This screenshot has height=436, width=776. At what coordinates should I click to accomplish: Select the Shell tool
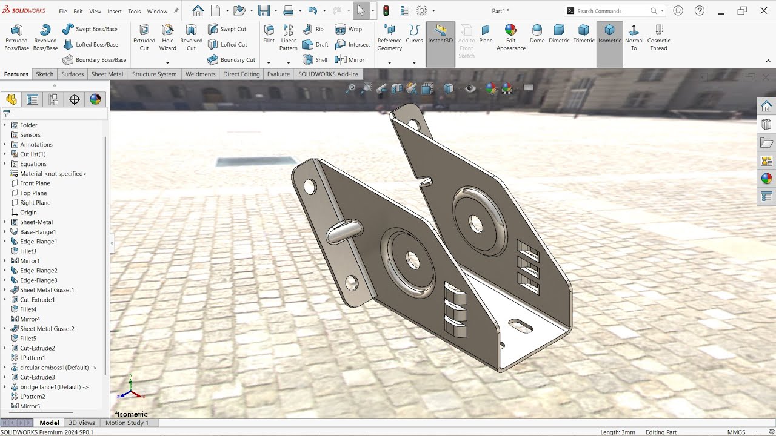tap(315, 60)
